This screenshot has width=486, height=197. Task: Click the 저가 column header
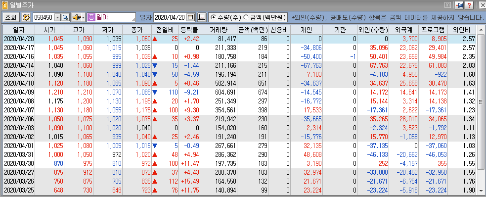[x=108, y=30]
